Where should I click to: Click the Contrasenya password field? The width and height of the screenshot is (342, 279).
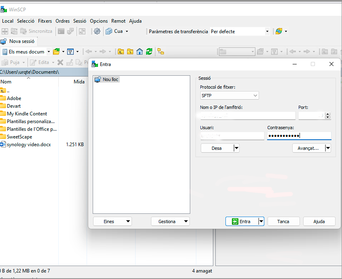click(299, 136)
